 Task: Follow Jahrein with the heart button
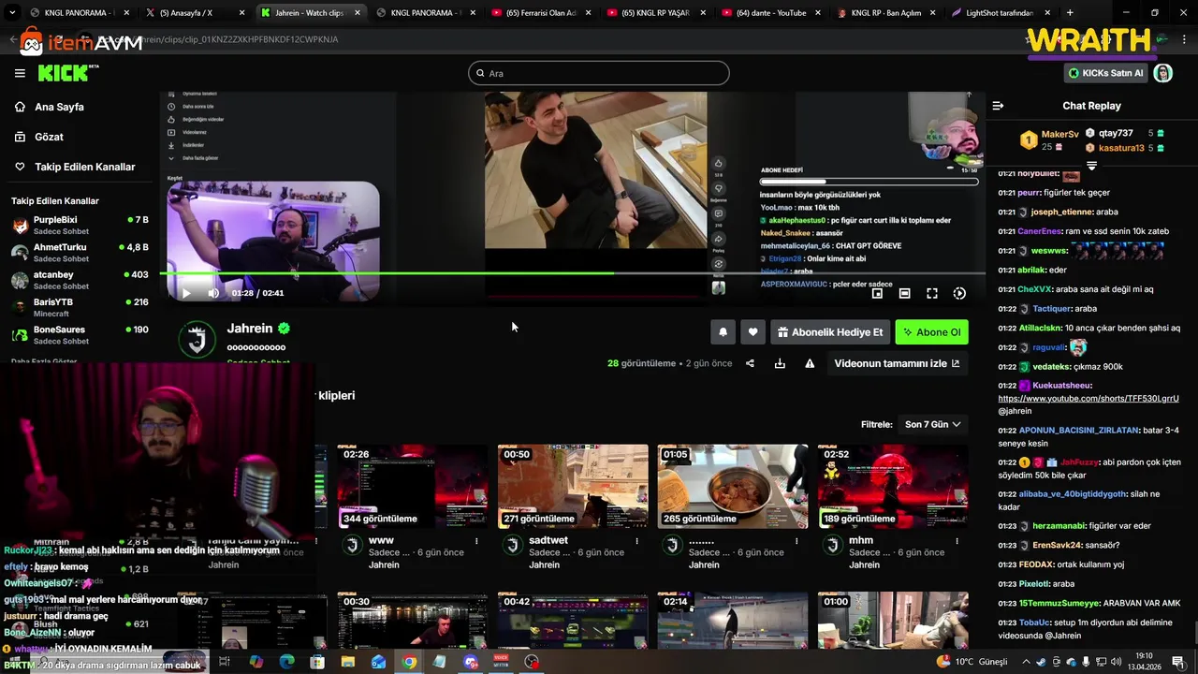[752, 332]
